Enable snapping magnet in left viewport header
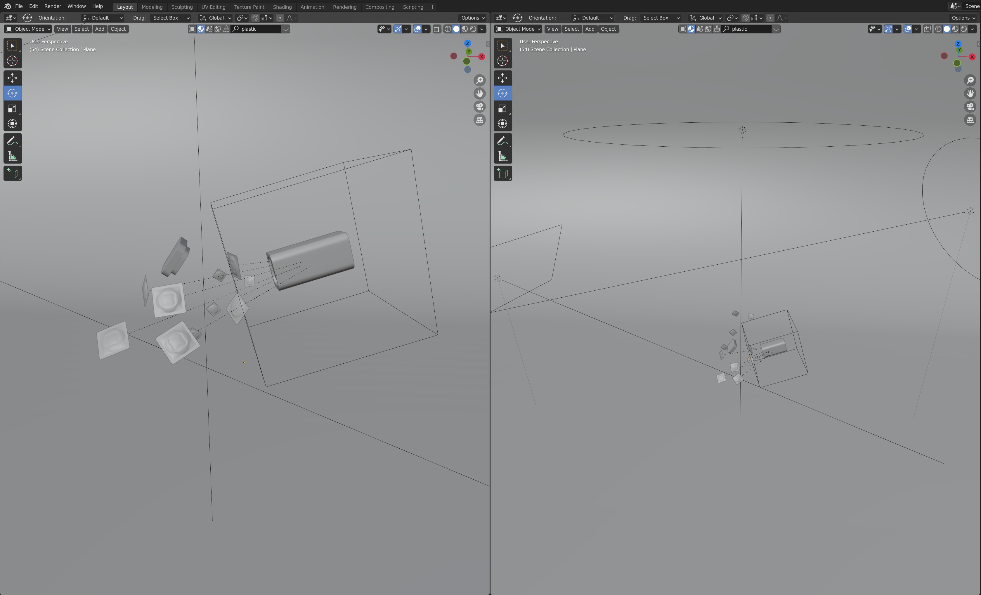981x595 pixels. (255, 18)
